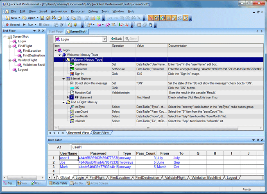Open the Automation menu
This screenshot has height=194, width=267.
(59, 11)
